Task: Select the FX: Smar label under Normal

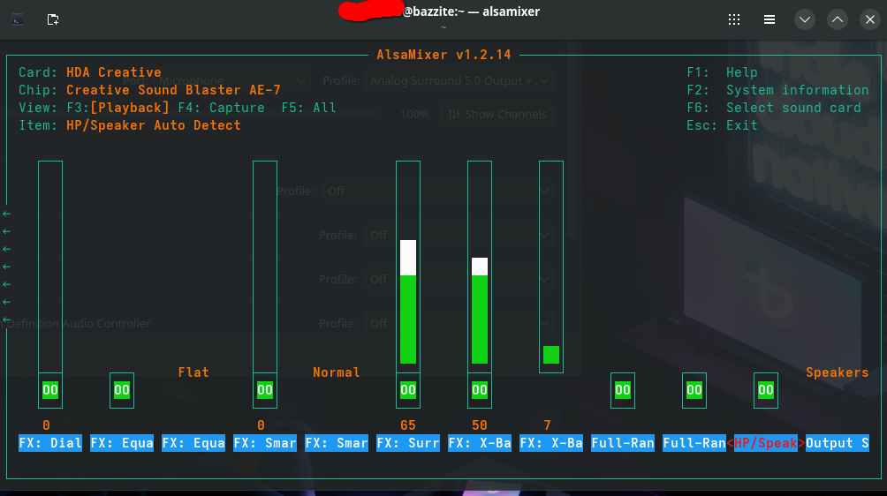Action: (336, 443)
